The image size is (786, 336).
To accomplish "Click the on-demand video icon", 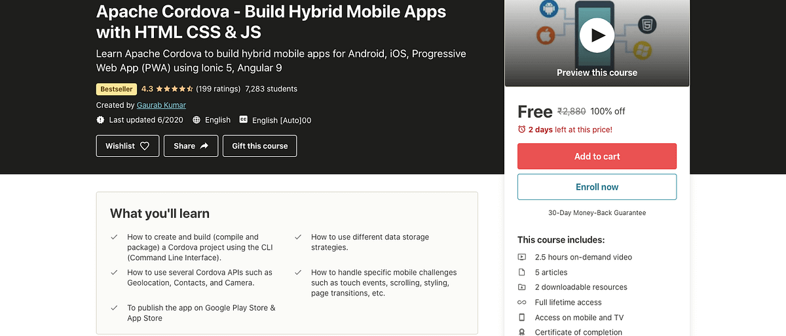I will (522, 257).
